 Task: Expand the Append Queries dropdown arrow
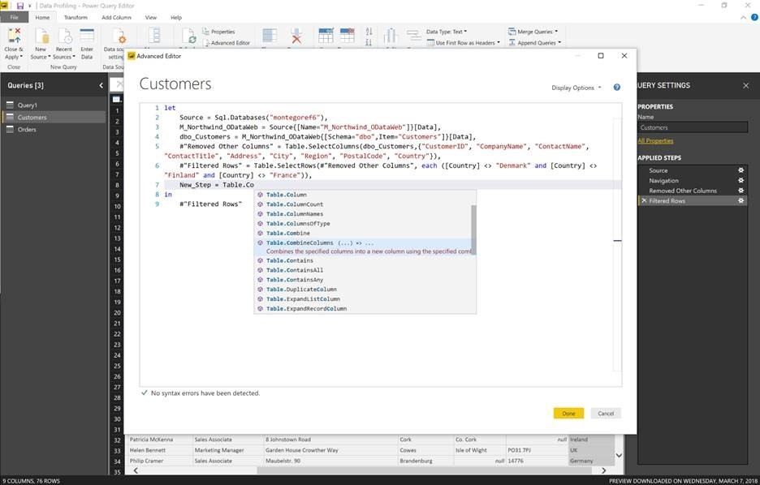(559, 43)
